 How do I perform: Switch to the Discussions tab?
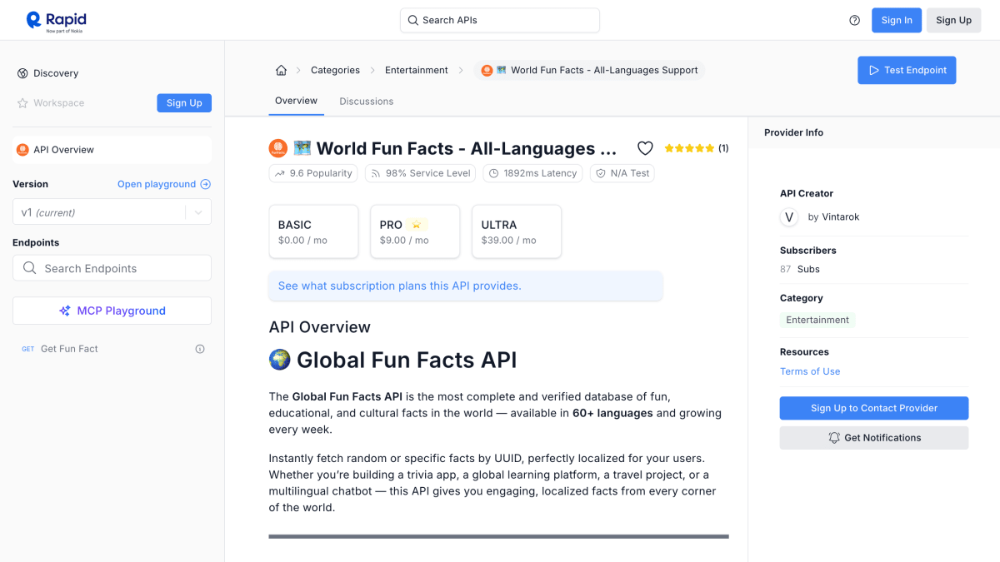(x=367, y=102)
